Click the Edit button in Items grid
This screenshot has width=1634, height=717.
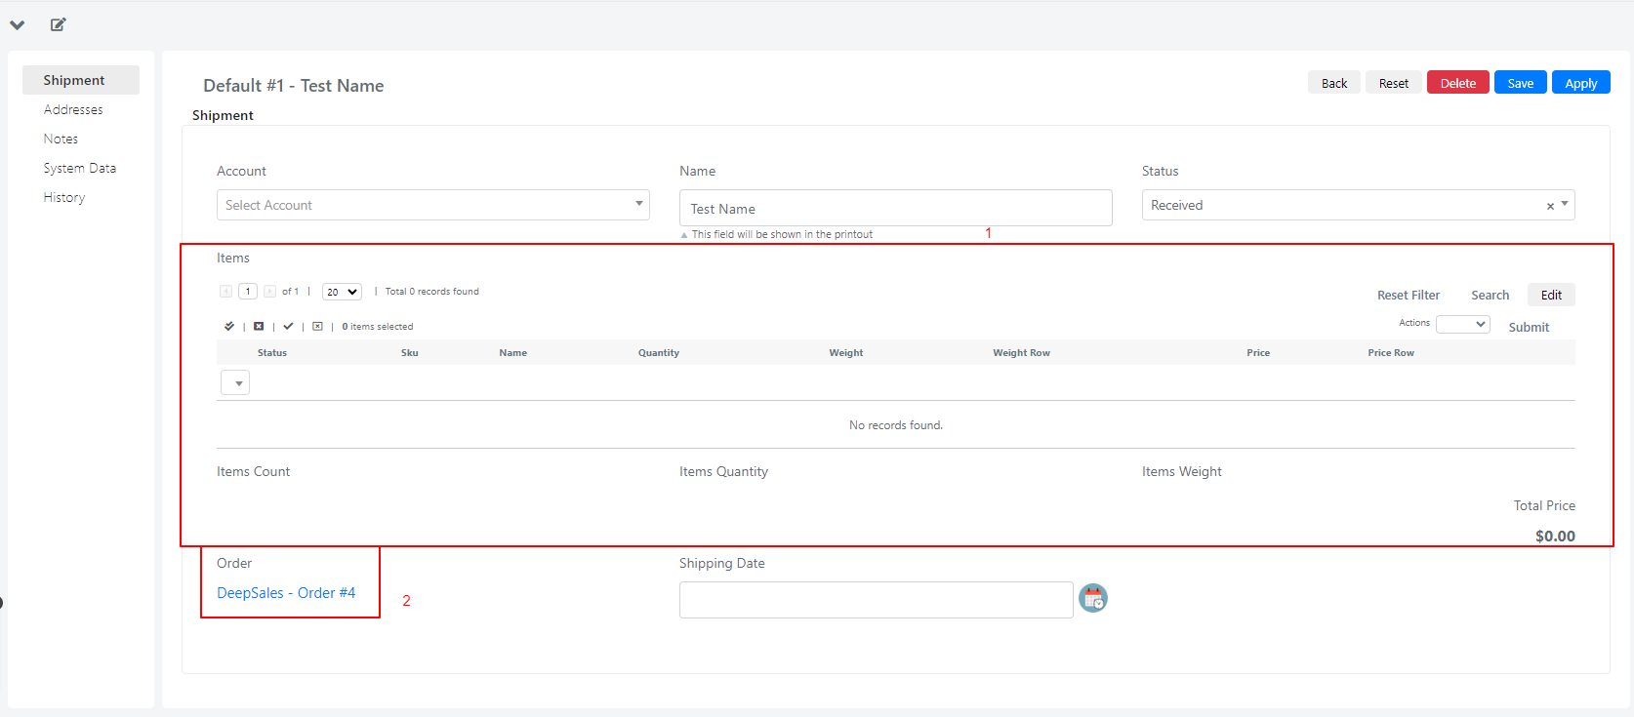click(1551, 295)
